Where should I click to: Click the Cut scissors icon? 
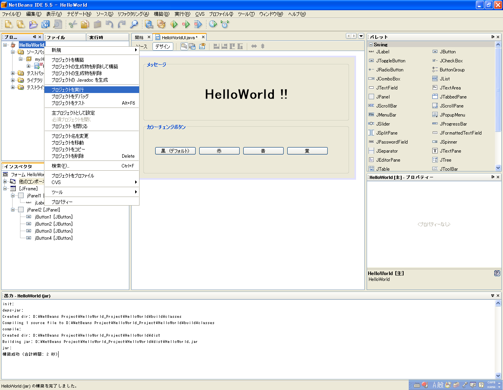point(73,24)
